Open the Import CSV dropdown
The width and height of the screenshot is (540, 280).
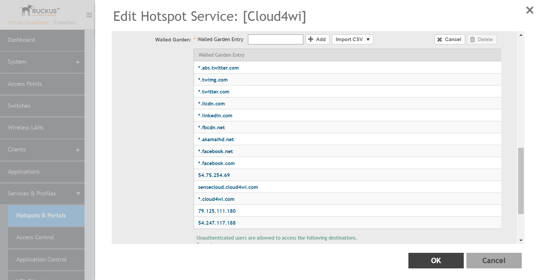(x=352, y=39)
